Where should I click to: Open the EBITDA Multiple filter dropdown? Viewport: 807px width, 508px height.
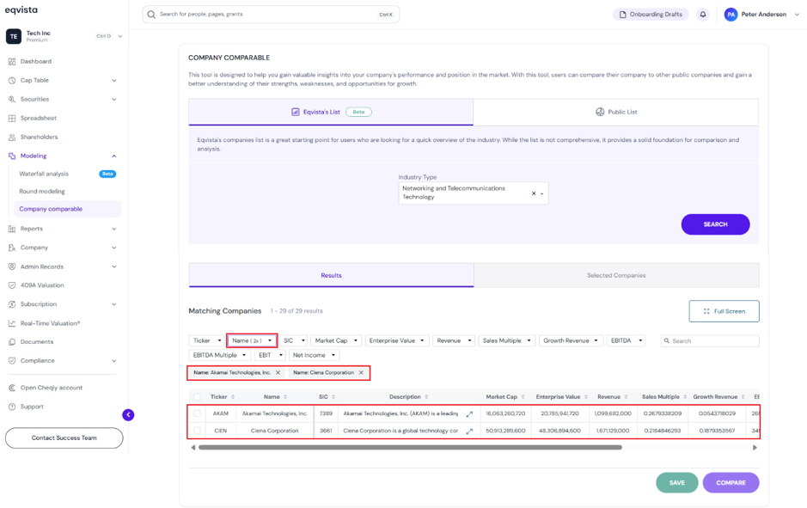point(220,355)
